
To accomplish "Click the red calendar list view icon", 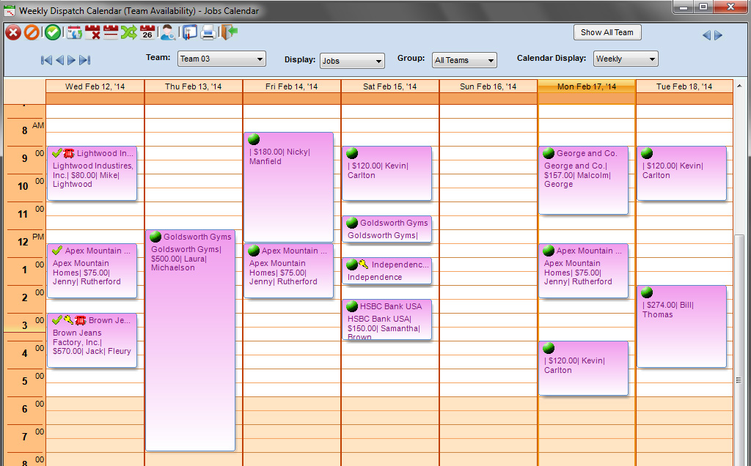I will pos(111,32).
